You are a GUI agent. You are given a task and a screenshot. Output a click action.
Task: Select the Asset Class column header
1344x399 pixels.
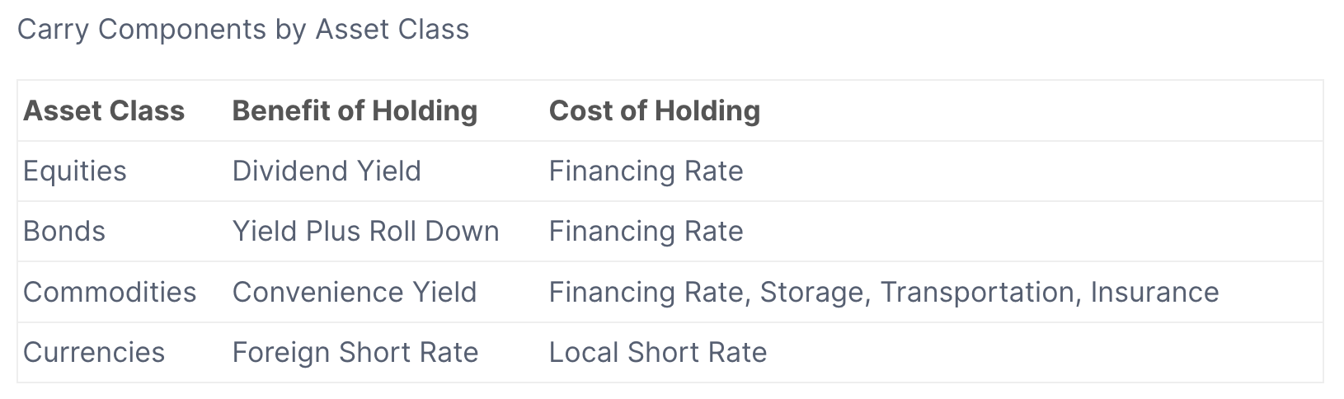pyautogui.click(x=104, y=111)
